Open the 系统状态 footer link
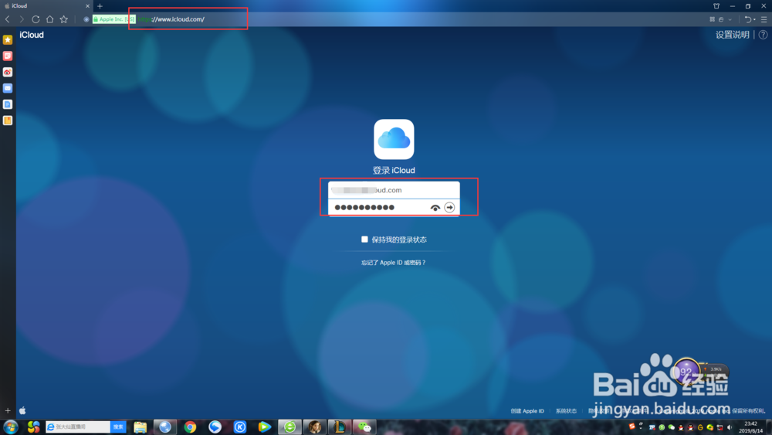Viewport: 772px width, 435px height. click(x=566, y=411)
